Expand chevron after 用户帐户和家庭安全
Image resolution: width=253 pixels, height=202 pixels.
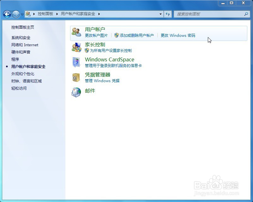[x=99, y=14]
